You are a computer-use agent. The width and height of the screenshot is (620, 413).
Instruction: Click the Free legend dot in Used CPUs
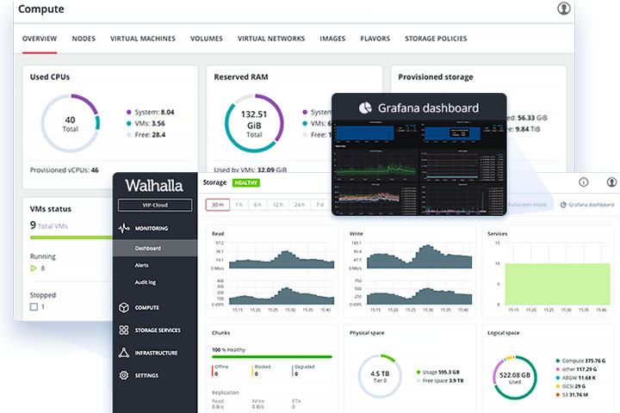[x=128, y=135]
